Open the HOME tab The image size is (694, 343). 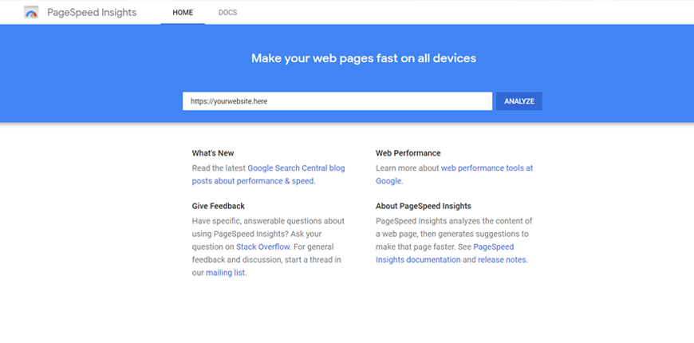[x=183, y=13]
